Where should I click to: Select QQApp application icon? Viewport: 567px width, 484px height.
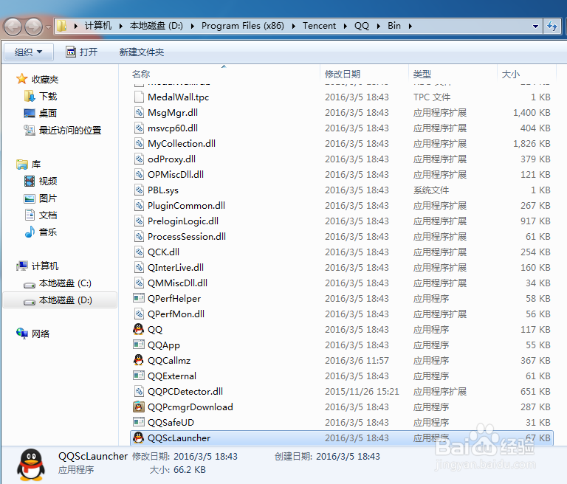[139, 345]
